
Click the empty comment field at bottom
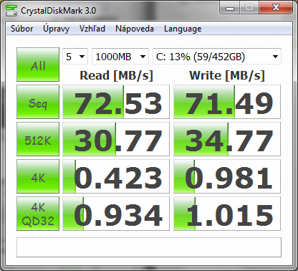click(x=149, y=247)
